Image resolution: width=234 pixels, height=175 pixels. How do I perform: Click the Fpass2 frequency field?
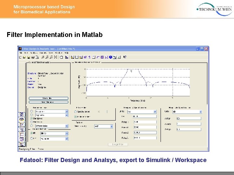(145, 133)
